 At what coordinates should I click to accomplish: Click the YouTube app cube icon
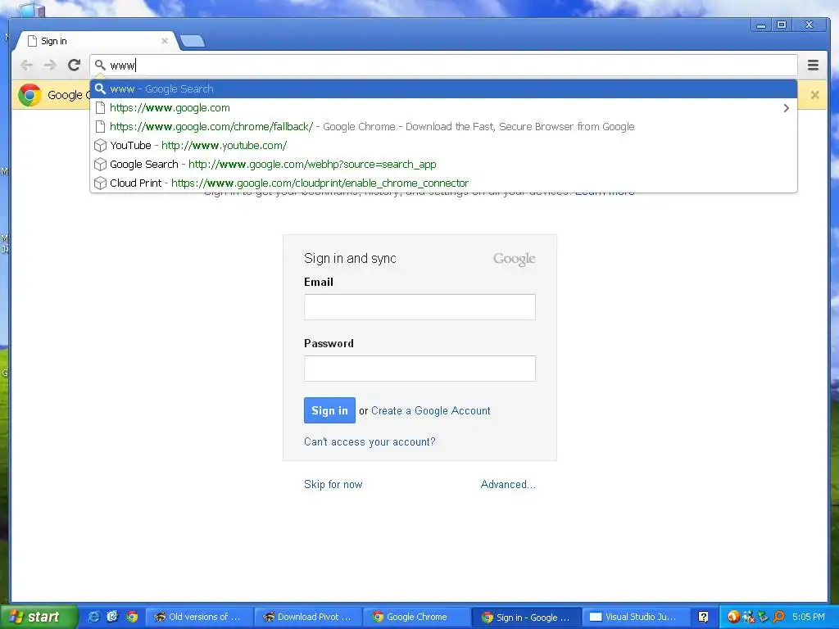click(x=100, y=146)
